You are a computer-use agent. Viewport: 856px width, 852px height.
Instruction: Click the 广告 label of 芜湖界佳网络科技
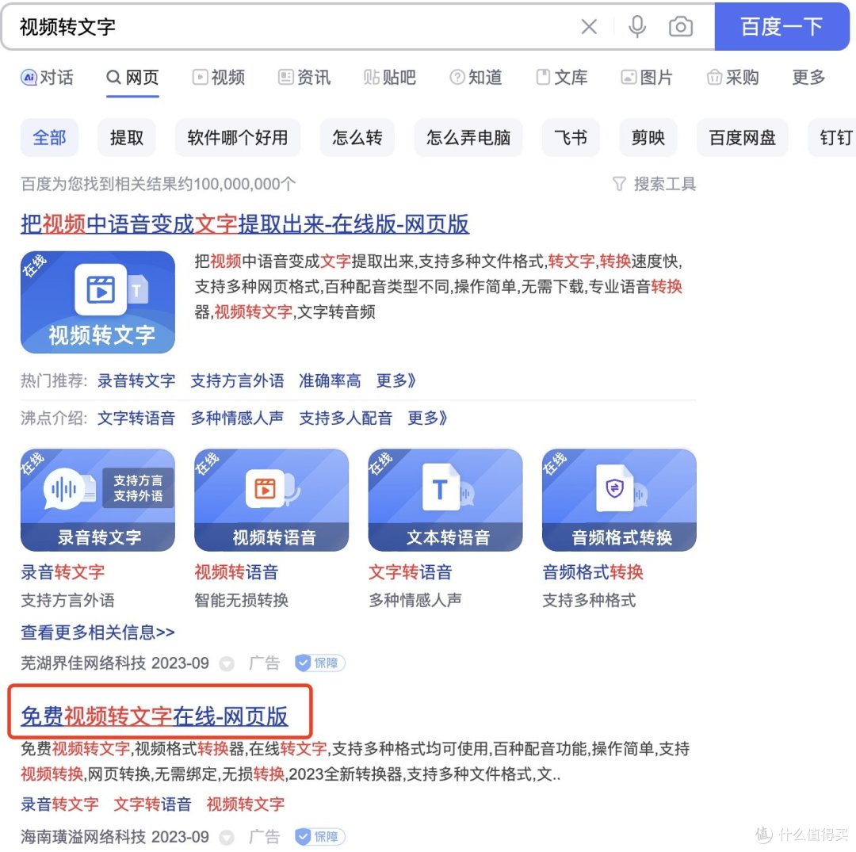(264, 663)
